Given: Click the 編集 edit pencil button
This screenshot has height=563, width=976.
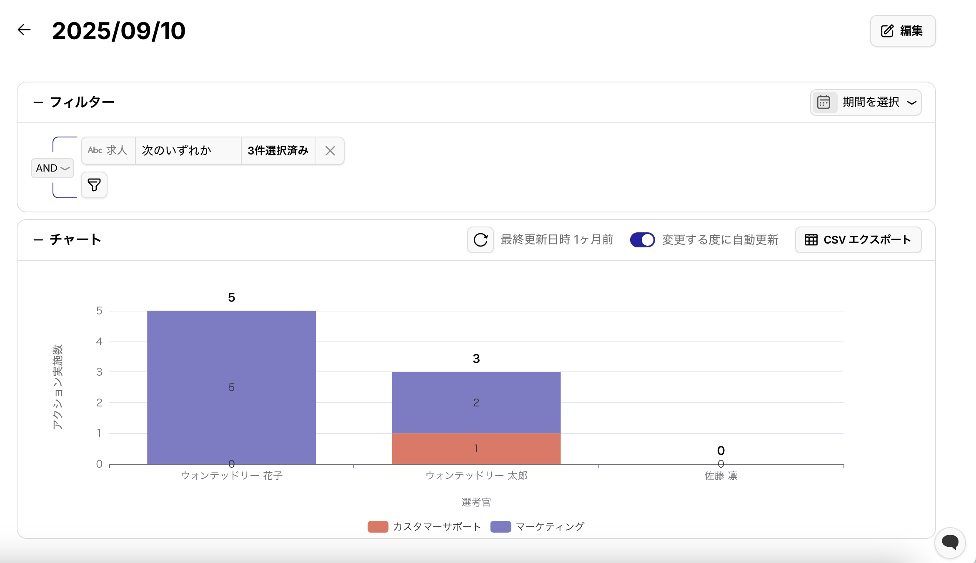Looking at the screenshot, I should point(902,31).
